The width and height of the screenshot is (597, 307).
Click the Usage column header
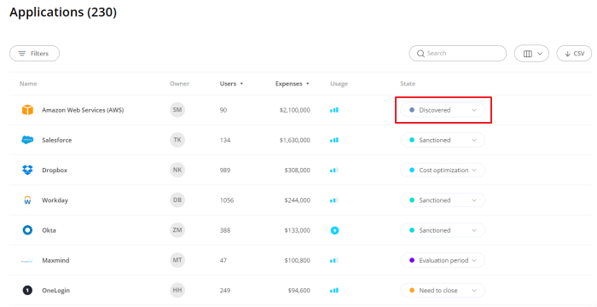tap(339, 84)
